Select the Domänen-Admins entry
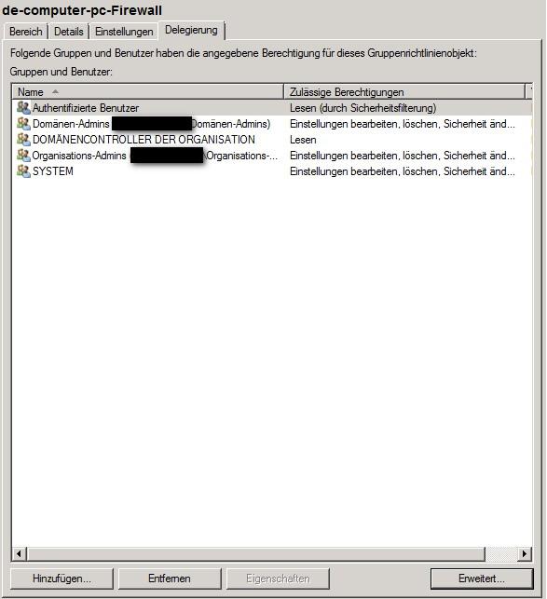The image size is (547, 599). point(272,124)
